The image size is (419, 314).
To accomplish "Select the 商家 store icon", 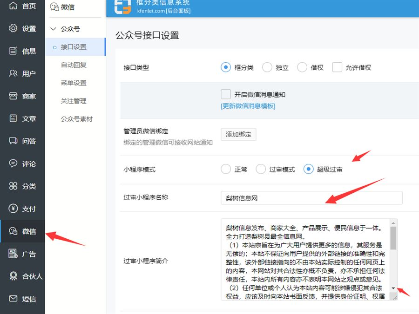I will pyautogui.click(x=13, y=96).
